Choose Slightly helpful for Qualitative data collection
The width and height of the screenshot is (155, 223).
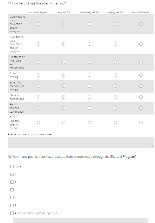click(x=115, y=44)
